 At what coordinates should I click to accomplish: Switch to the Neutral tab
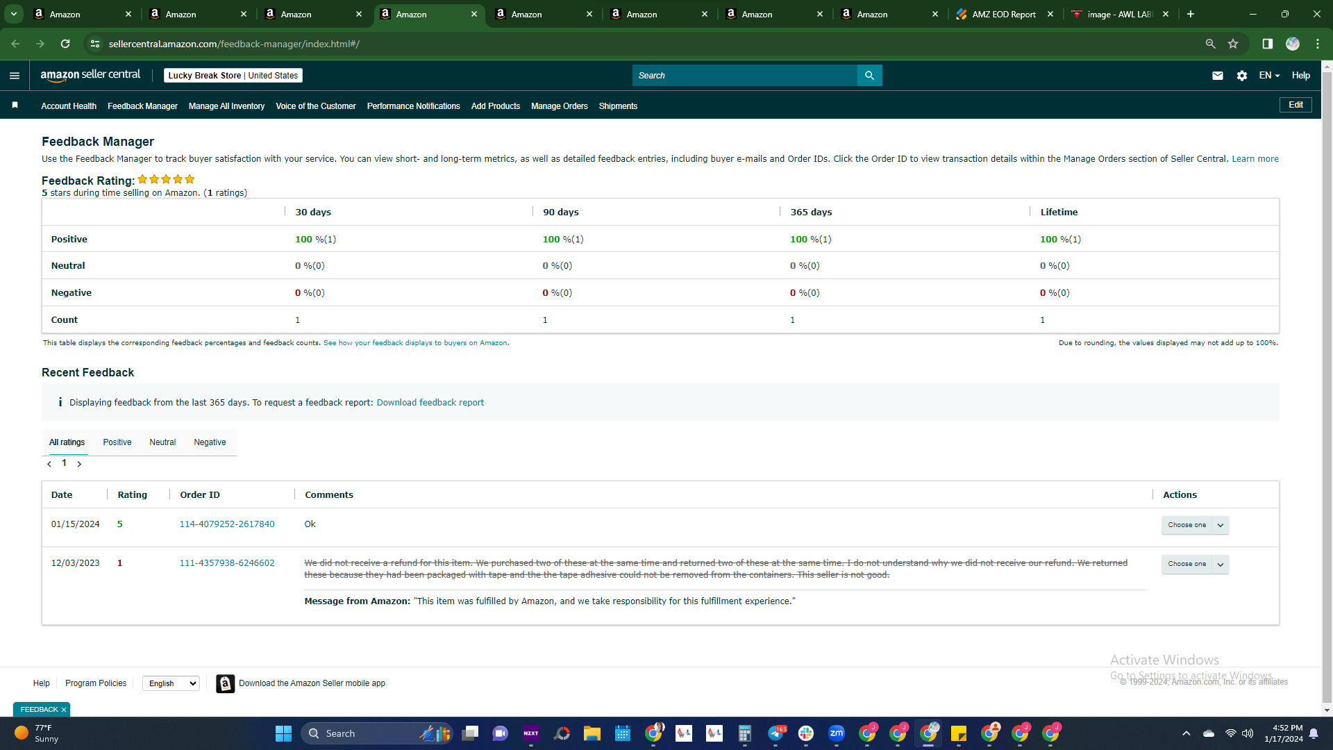click(x=162, y=442)
